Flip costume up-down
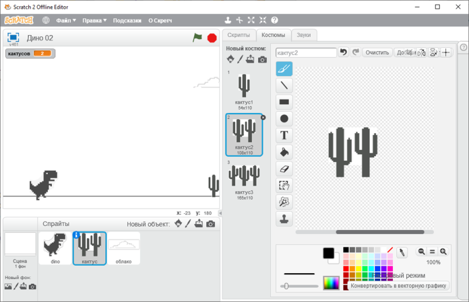The image size is (469, 302). coord(433,52)
